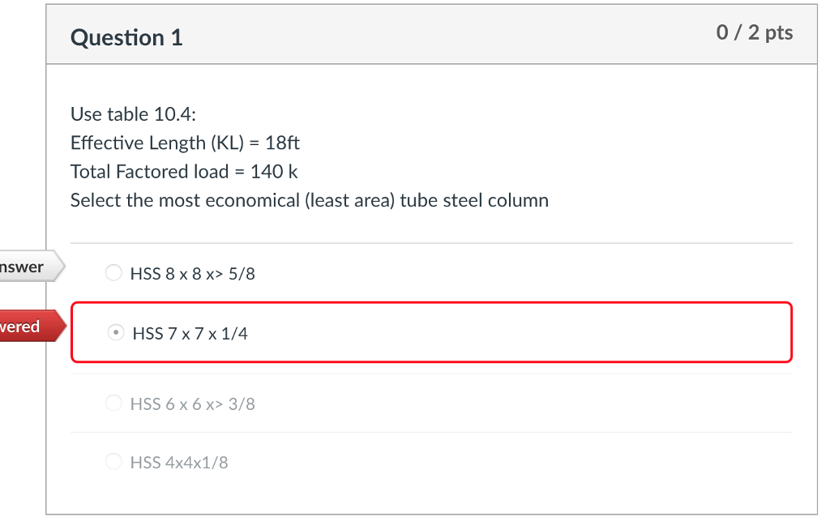Screen dimensions: 830x521
Task: Select the HSS 8 x 8 x> 5/8 option
Action: pyautogui.click(x=113, y=272)
